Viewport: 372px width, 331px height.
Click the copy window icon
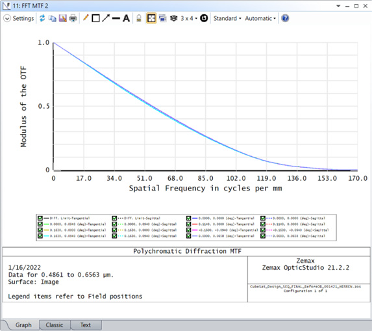coord(52,18)
